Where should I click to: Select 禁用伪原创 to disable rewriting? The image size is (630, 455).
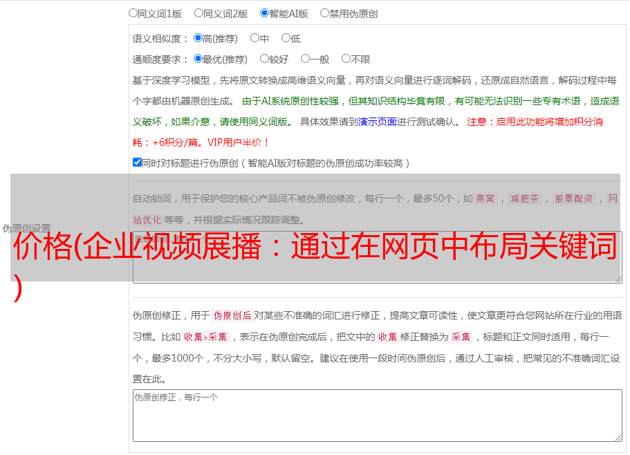324,12
